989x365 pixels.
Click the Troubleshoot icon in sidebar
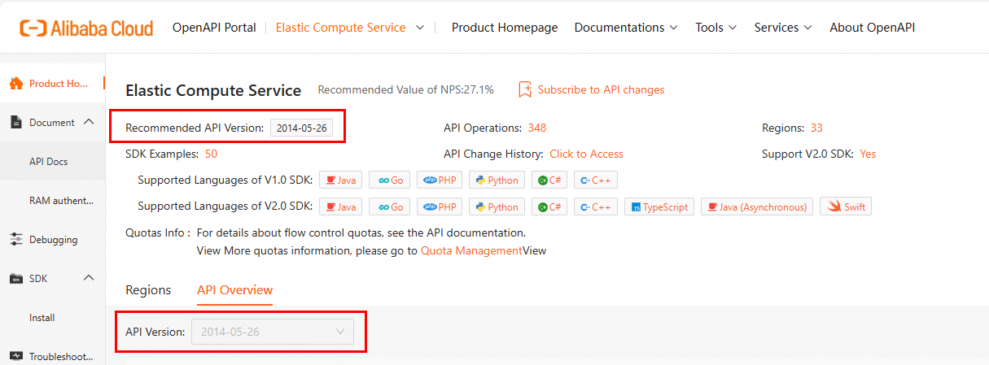click(15, 356)
